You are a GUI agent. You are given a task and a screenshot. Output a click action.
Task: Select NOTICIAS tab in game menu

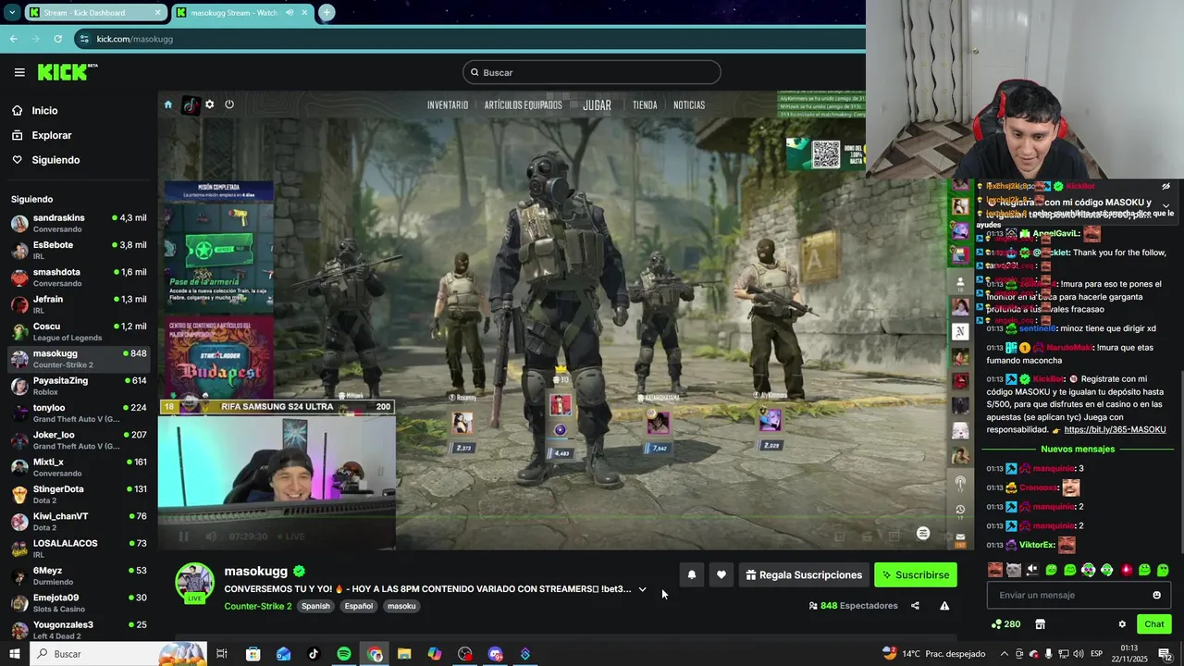pos(689,105)
